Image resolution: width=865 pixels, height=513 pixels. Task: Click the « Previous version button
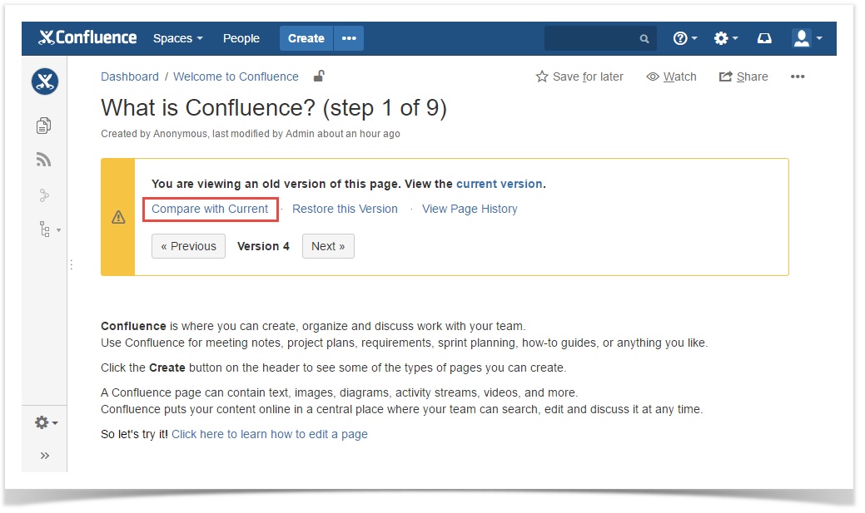tap(188, 246)
